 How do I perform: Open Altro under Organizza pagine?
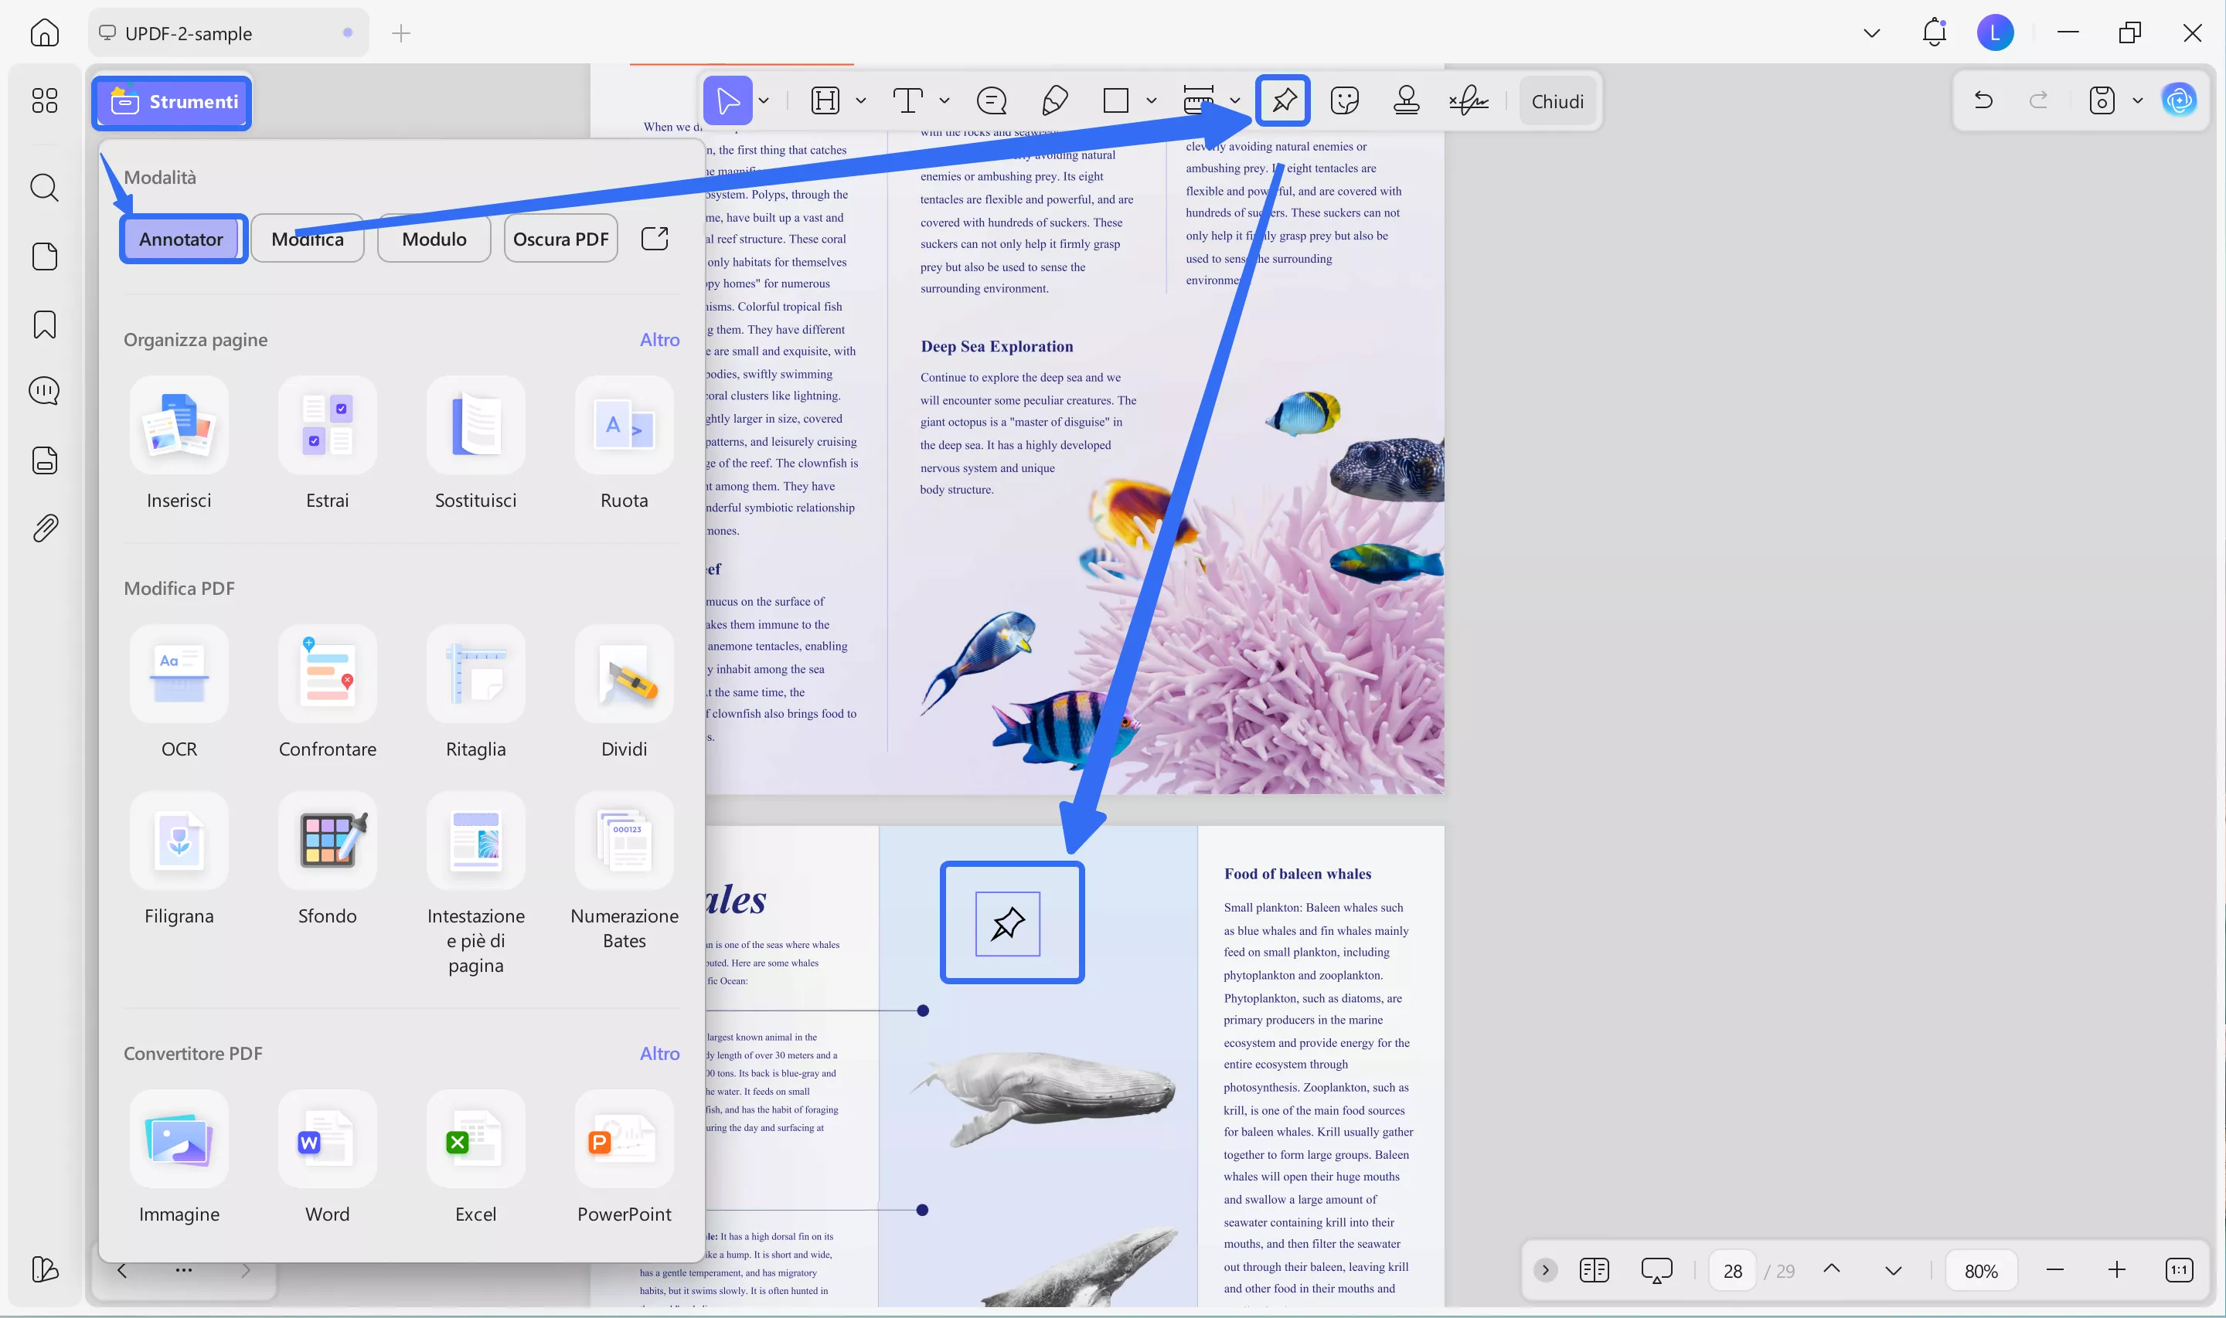[x=659, y=339]
